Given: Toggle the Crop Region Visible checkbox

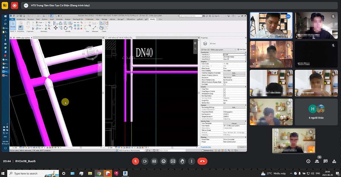Looking at the screenshot, I should pos(224,91).
